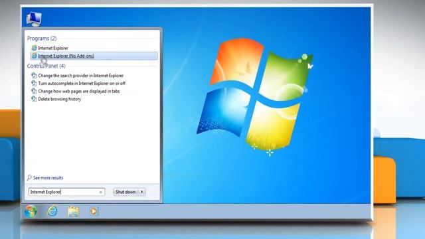Open See more results link
Image resolution: width=425 pixels, height=239 pixels.
pos(48,178)
